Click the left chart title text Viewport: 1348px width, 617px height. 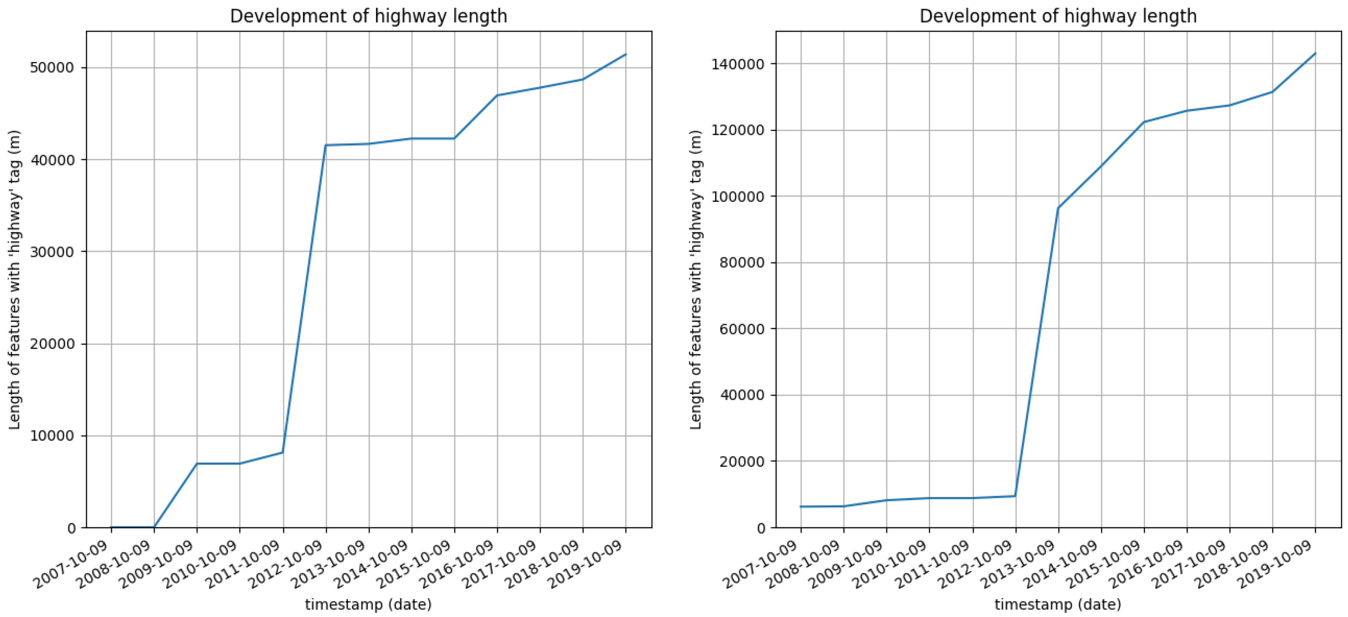pos(368,16)
